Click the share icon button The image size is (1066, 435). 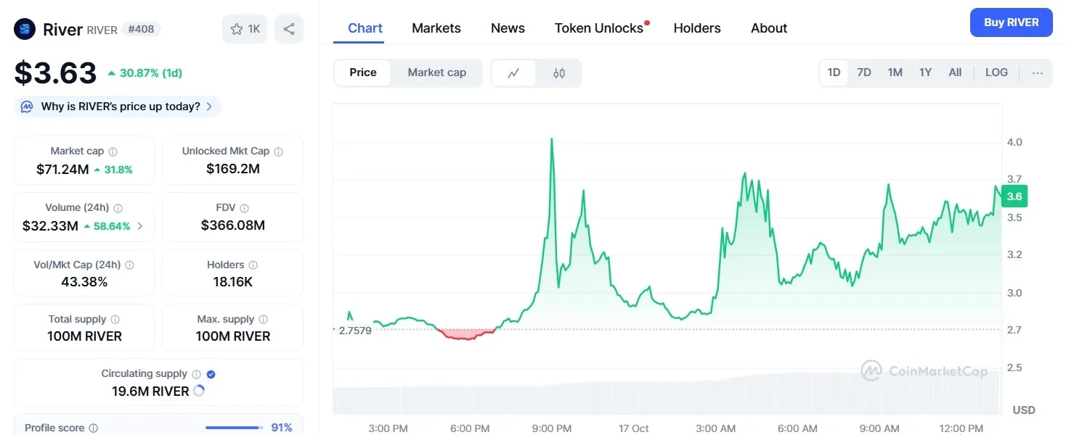(x=289, y=29)
